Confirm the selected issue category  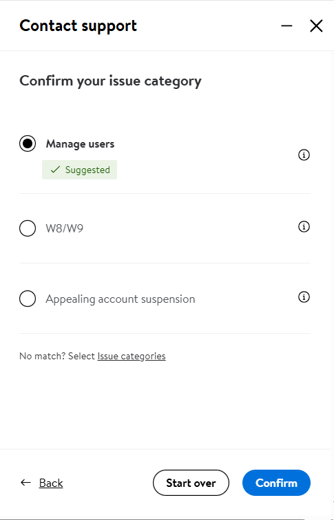276,483
